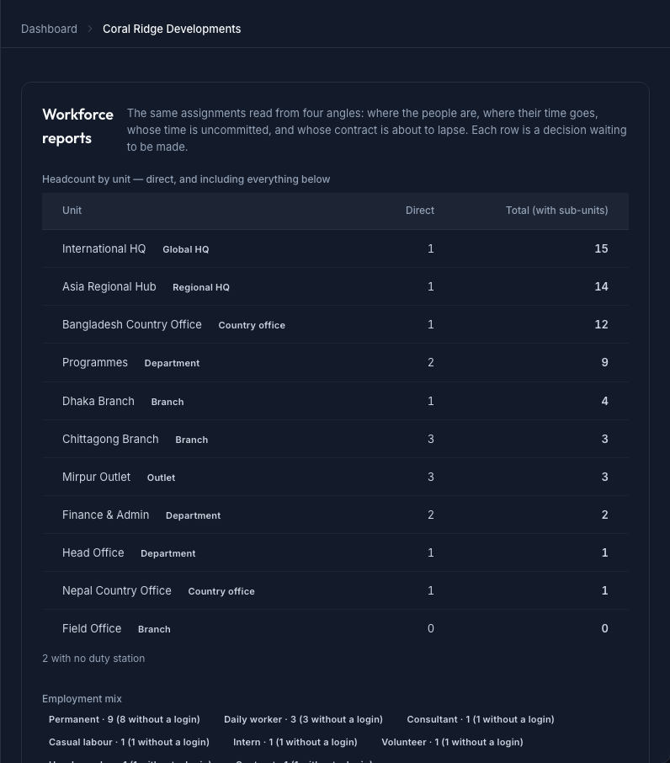Click the Casual labour · 1 chip

point(129,743)
